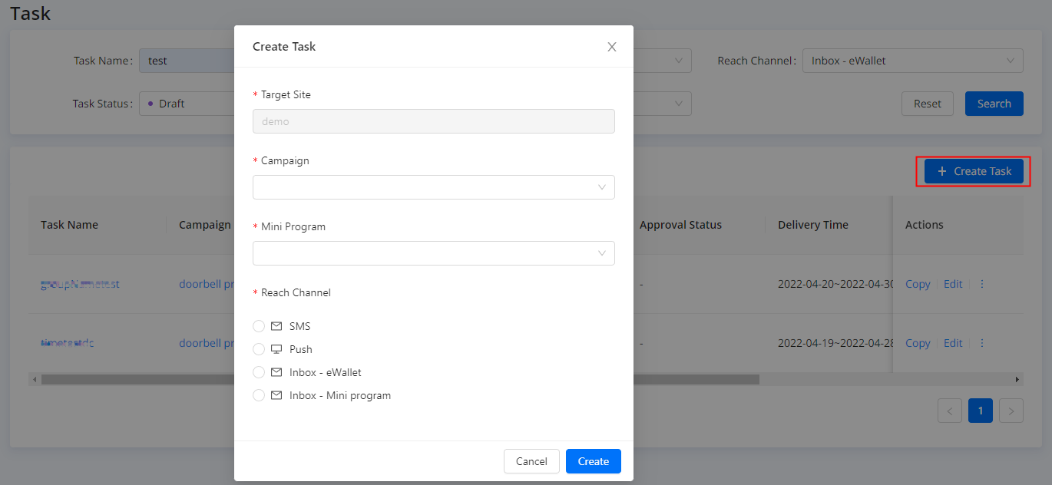The height and width of the screenshot is (485, 1052).
Task: Close the Create Task dialog with X
Action: pyautogui.click(x=612, y=47)
